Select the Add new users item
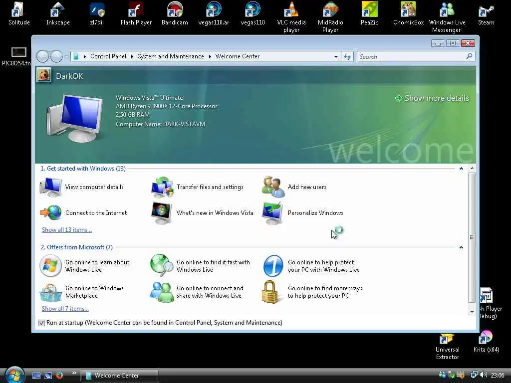 294,187
